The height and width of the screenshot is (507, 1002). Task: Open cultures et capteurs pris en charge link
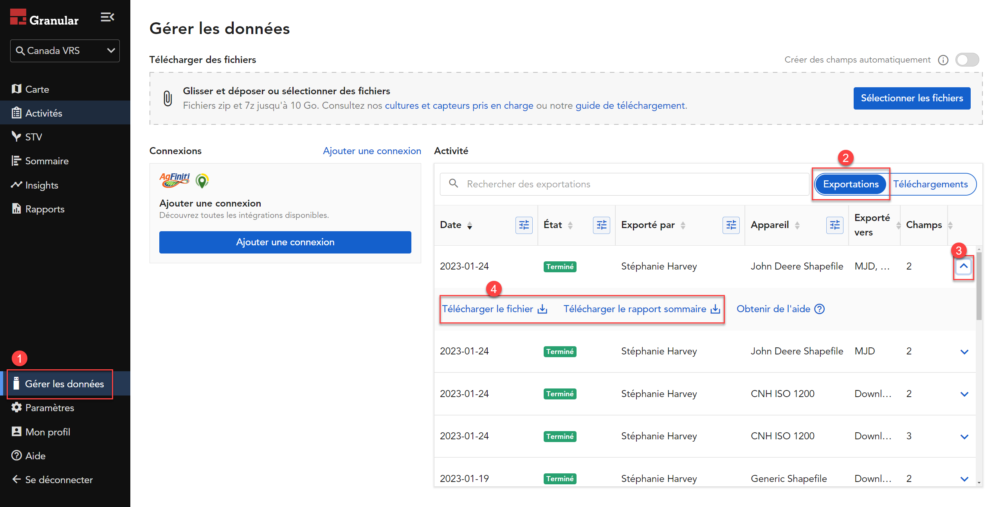pos(459,106)
